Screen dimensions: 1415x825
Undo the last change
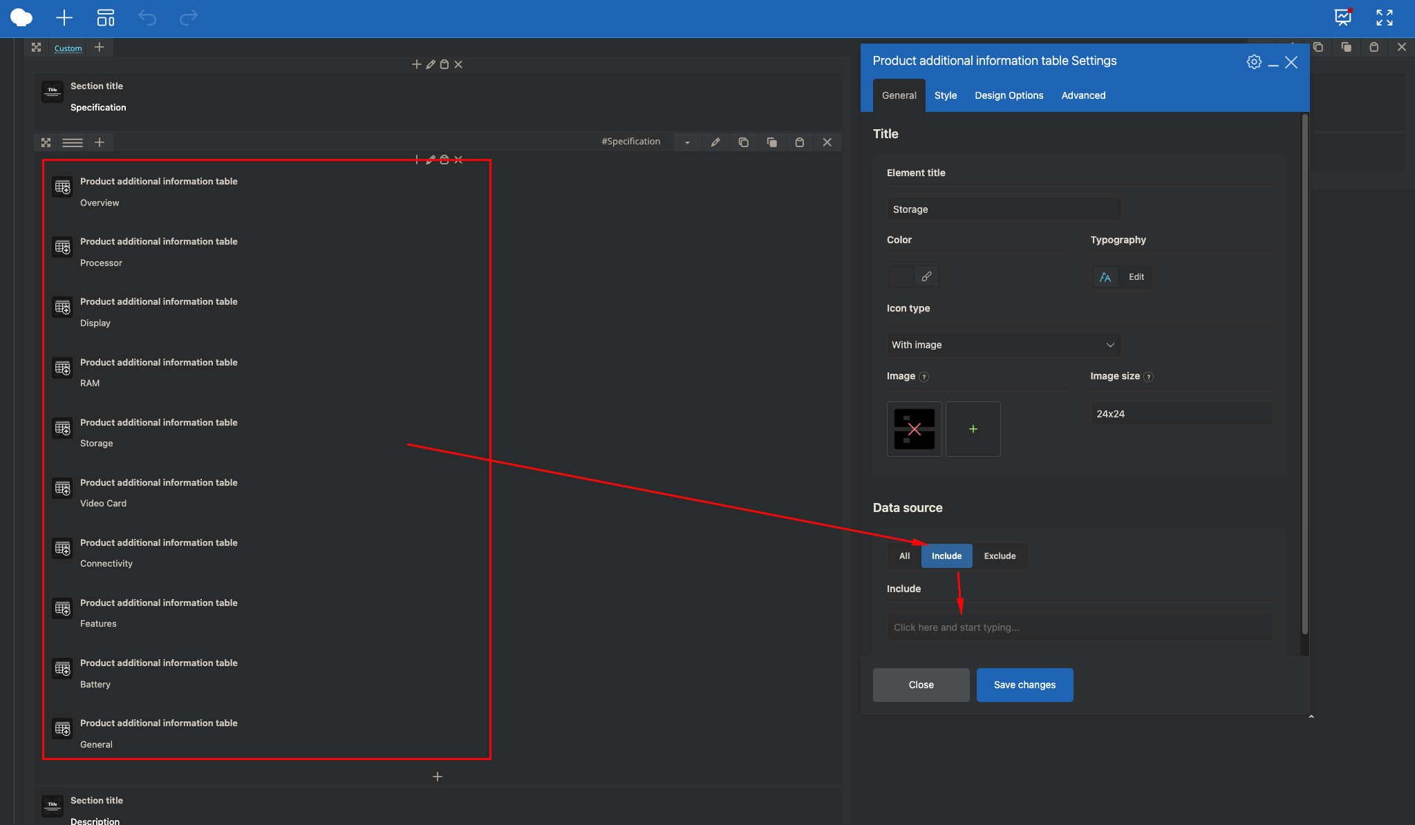coord(147,18)
